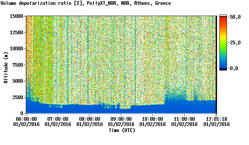Select the red top of the colorbar

tap(223, 20)
